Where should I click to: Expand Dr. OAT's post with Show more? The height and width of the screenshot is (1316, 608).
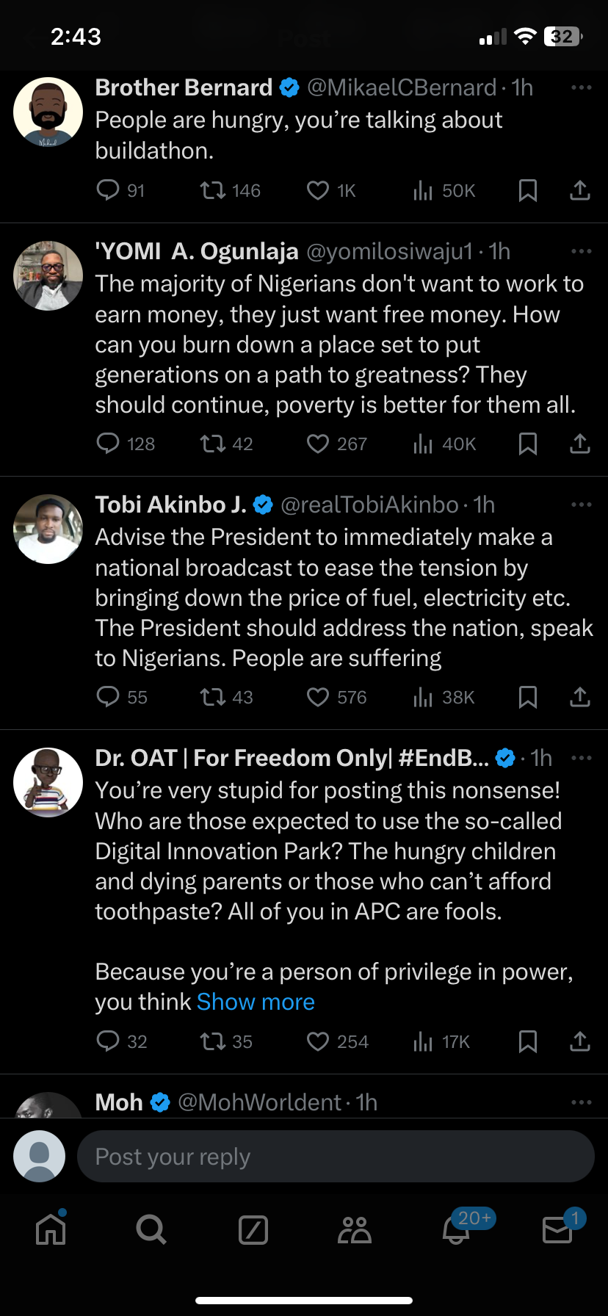pyautogui.click(x=256, y=1002)
